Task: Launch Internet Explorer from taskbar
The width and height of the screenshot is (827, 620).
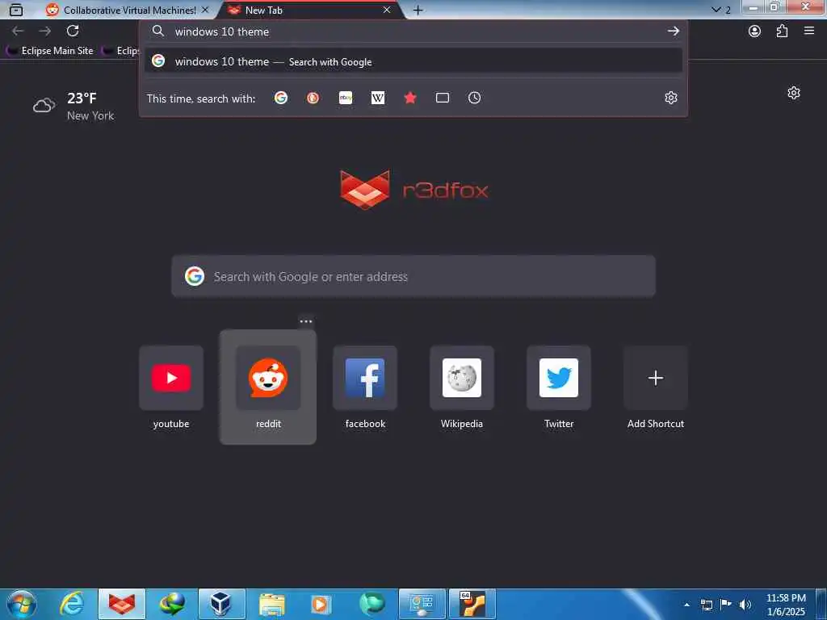Action: click(72, 604)
